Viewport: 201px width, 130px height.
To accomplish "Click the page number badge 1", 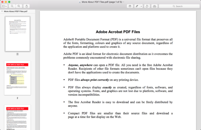I will pyautogui.click(x=17, y=54).
